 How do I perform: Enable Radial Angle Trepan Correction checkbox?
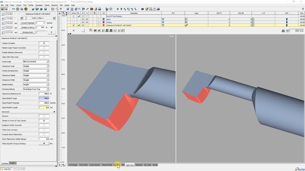pyautogui.click(x=44, y=47)
